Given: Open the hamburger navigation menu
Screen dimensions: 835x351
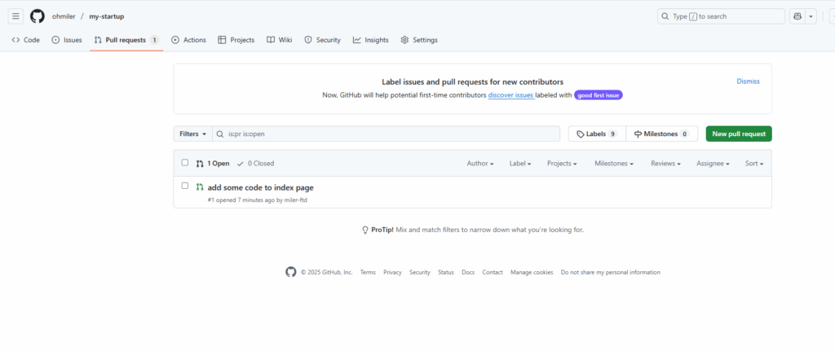Looking at the screenshot, I should tap(15, 16).
